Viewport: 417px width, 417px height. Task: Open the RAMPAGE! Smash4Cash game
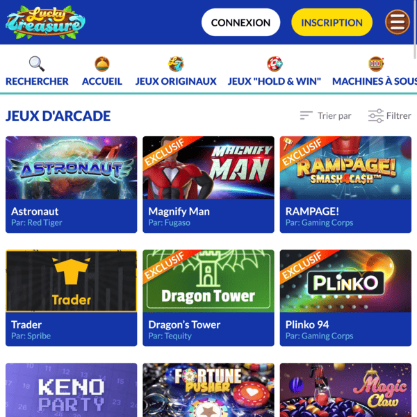pos(345,184)
